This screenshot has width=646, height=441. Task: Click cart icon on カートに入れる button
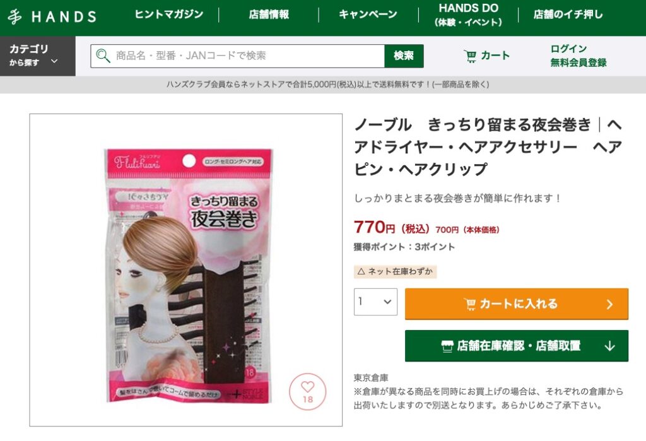pos(469,304)
